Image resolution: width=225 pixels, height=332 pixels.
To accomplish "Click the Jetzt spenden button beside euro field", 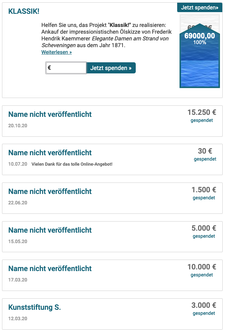I will 111,68.
